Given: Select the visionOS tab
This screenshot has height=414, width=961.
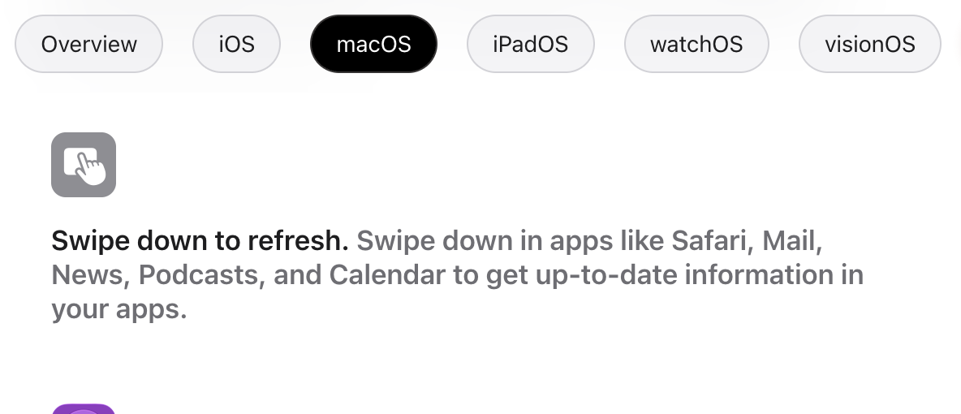Looking at the screenshot, I should click(870, 44).
